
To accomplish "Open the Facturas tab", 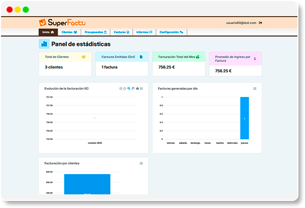I will (121, 32).
